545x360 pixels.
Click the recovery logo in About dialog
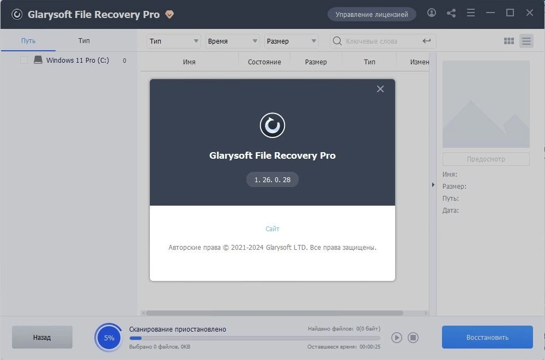pos(272,125)
